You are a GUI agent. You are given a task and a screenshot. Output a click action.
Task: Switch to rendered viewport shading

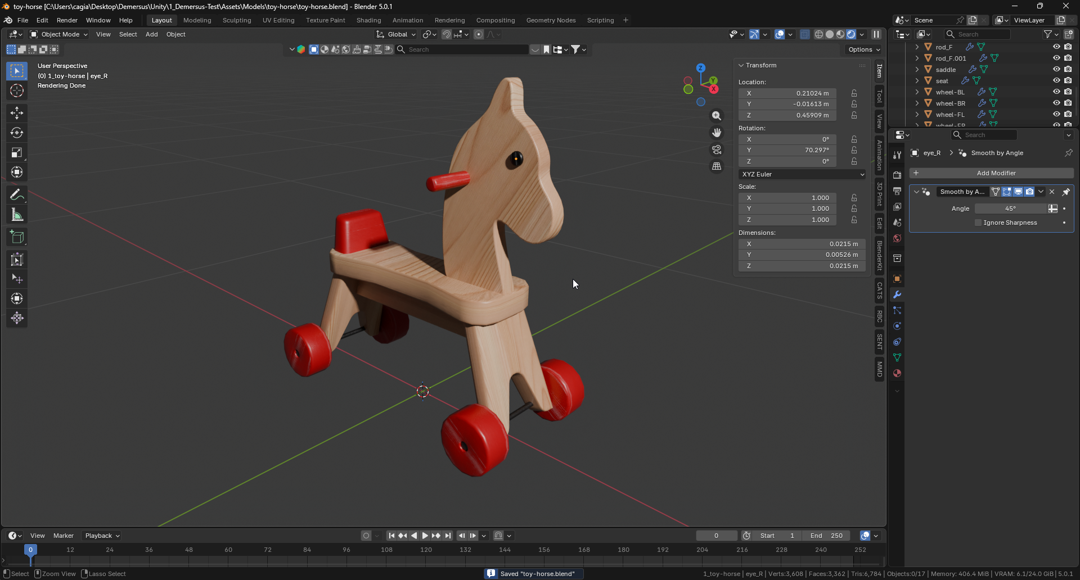(x=851, y=34)
